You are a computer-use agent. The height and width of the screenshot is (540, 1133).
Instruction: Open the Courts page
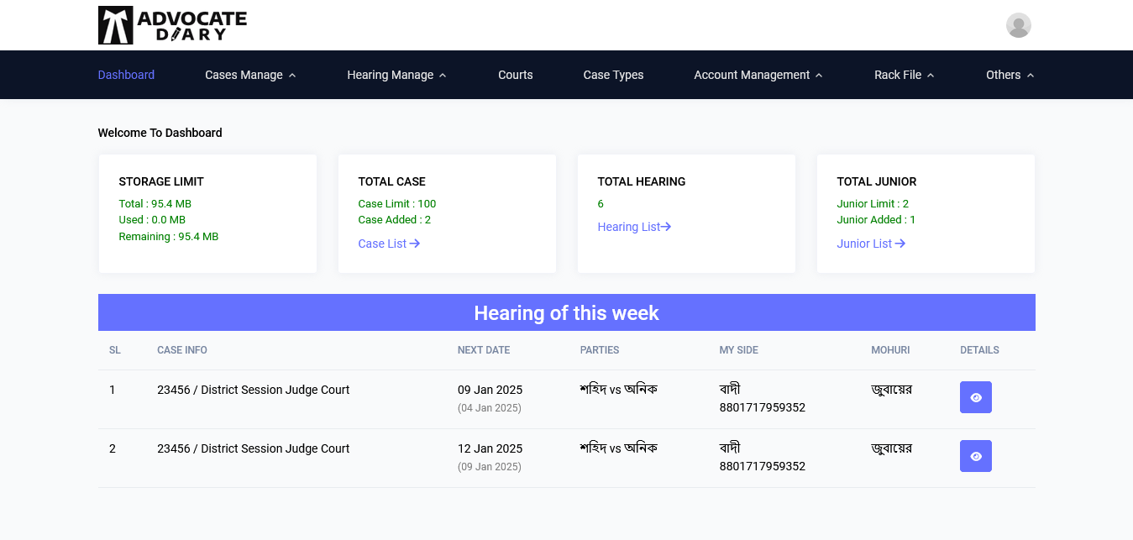coord(515,75)
